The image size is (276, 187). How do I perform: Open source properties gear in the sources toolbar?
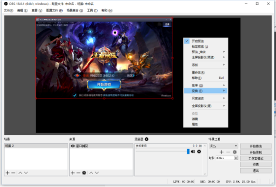point(84,173)
